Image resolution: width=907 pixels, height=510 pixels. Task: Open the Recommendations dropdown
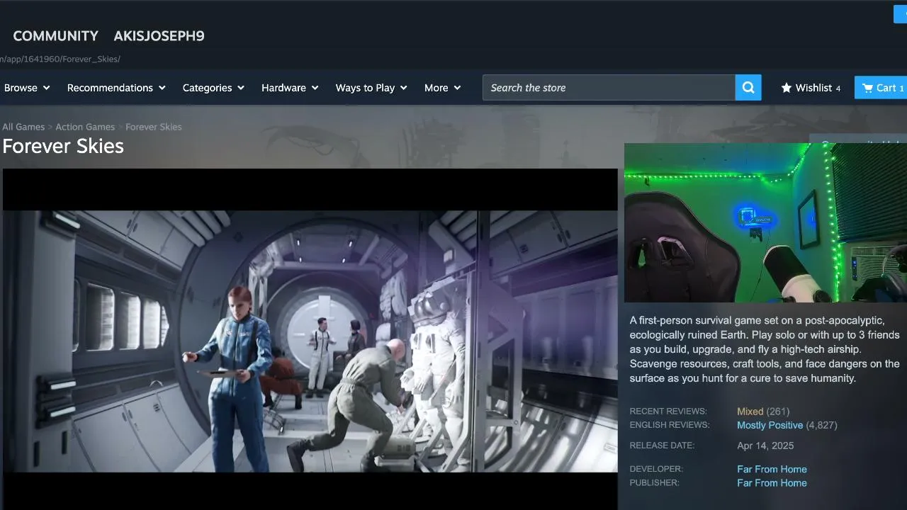[116, 88]
